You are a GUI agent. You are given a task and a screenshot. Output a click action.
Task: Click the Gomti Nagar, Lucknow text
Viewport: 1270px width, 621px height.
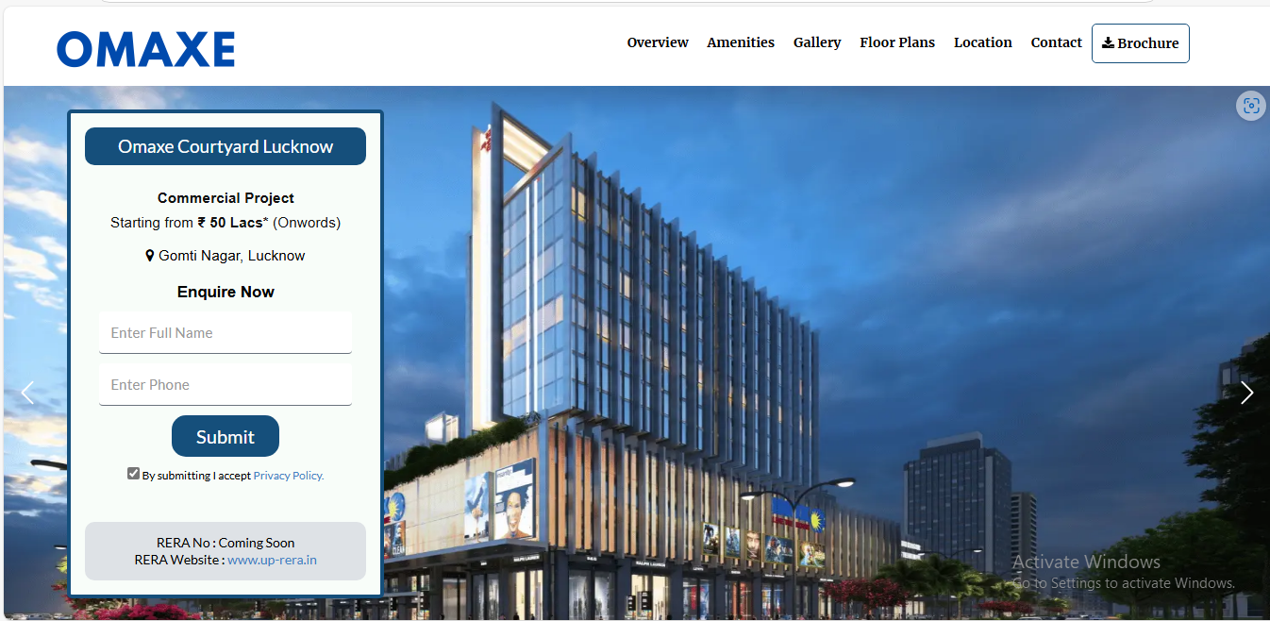click(232, 256)
